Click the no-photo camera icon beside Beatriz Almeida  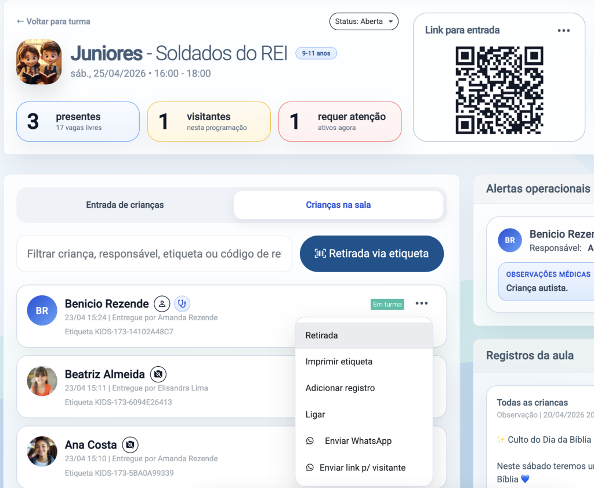[158, 374]
